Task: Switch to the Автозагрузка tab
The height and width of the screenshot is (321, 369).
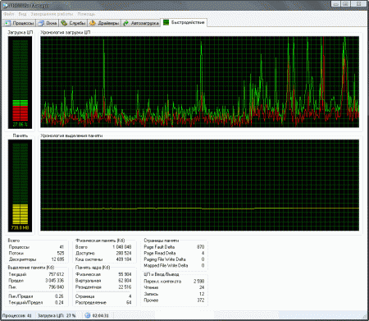Action: click(x=141, y=23)
